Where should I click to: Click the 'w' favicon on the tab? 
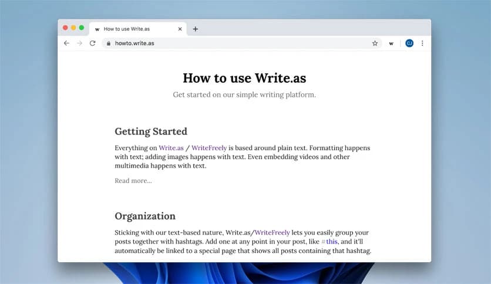[x=97, y=29]
